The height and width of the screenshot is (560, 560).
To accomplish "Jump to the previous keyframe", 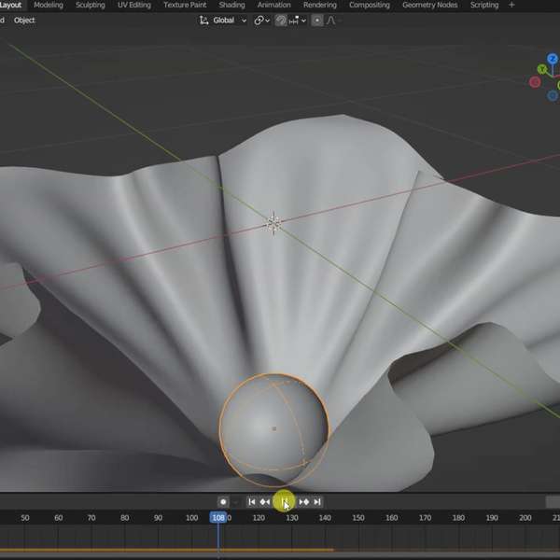I will pos(265,502).
